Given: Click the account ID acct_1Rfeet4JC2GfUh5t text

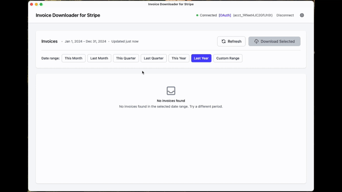Looking at the screenshot, I should click(253, 15).
